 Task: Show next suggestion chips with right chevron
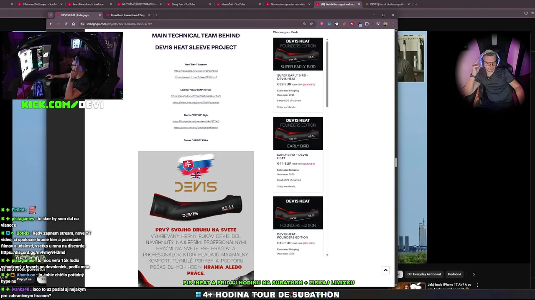point(474,274)
